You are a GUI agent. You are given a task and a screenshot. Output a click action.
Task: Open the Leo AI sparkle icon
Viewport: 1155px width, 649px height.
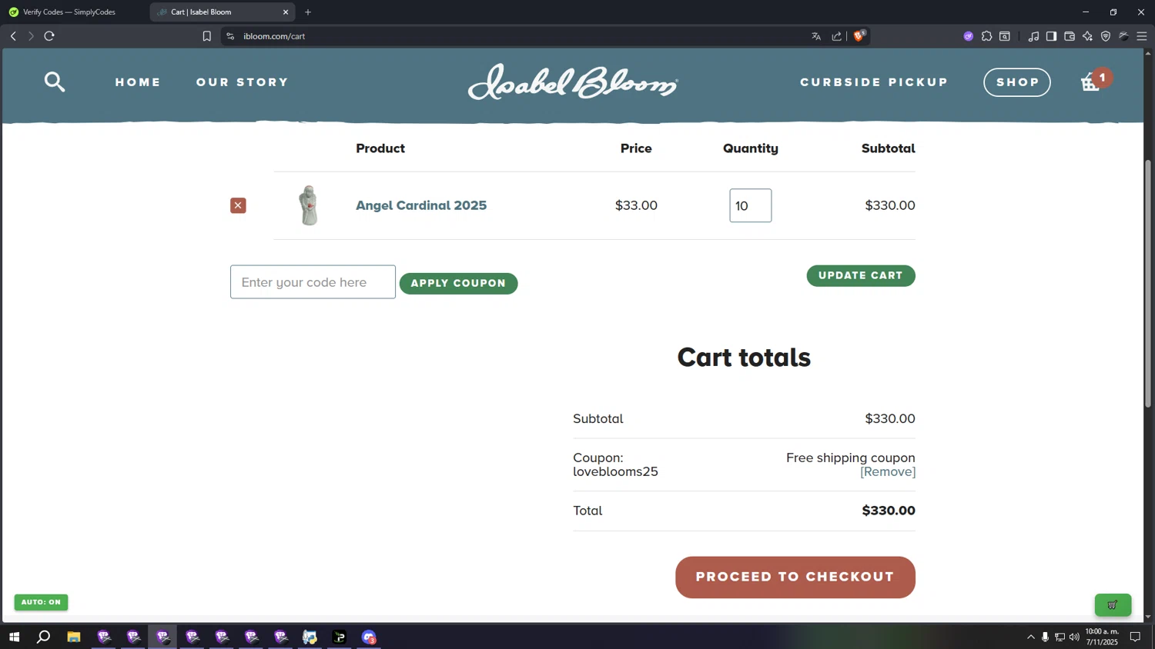[x=1087, y=36]
